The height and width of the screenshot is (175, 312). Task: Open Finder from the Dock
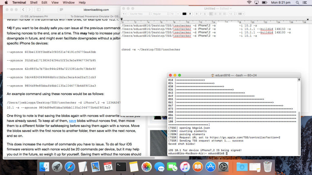click(44, 167)
